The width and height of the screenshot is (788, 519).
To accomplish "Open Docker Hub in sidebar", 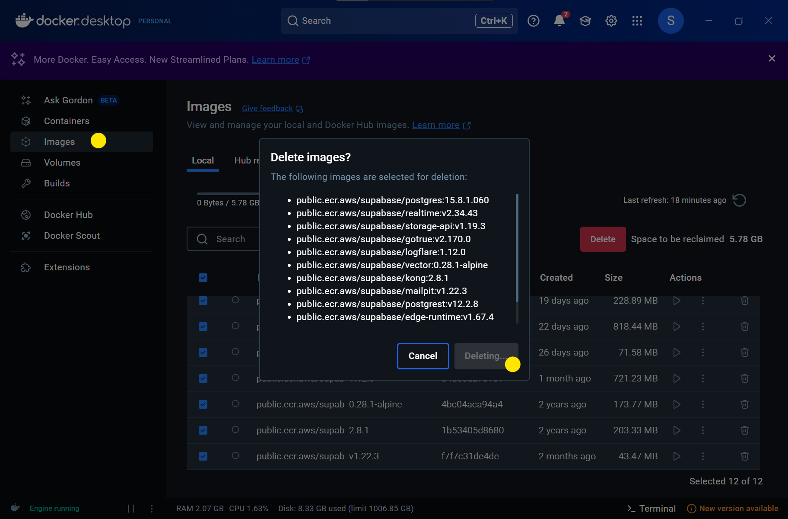I will click(82, 215).
